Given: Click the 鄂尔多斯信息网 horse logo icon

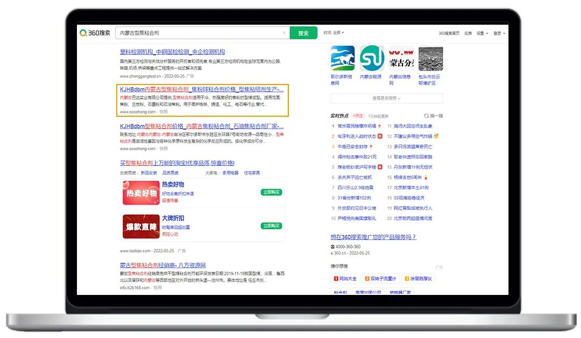Looking at the screenshot, I should tap(342, 58).
